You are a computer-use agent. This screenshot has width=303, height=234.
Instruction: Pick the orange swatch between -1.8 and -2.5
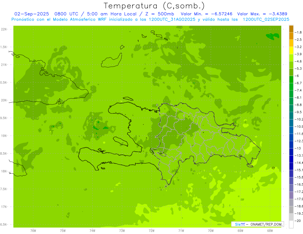click(x=291, y=36)
